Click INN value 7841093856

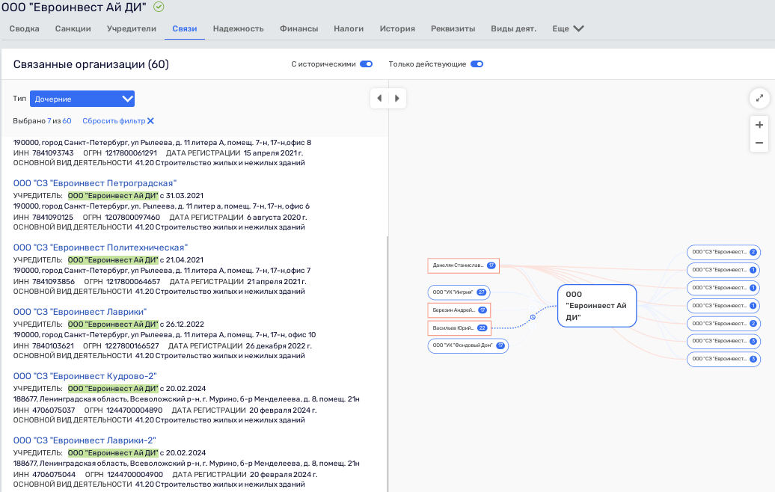53,282
